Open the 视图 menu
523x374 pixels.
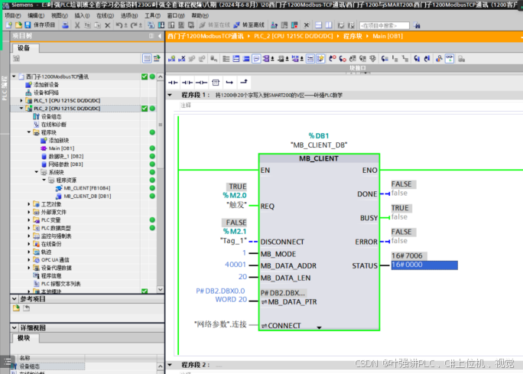[60, 16]
